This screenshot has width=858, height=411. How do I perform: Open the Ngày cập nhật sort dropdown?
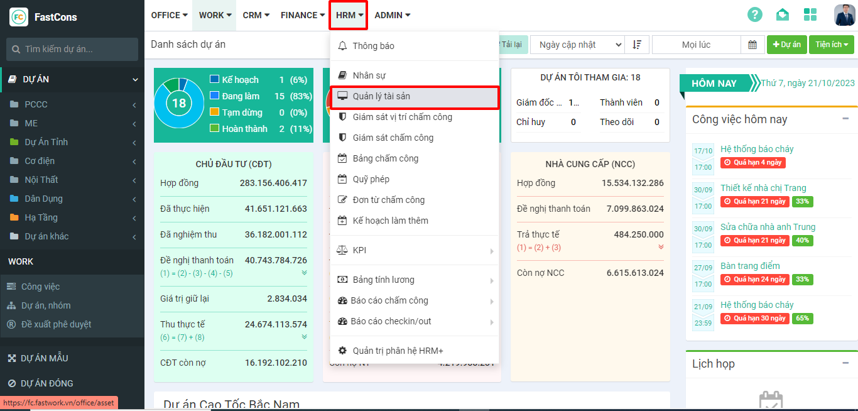pyautogui.click(x=577, y=45)
